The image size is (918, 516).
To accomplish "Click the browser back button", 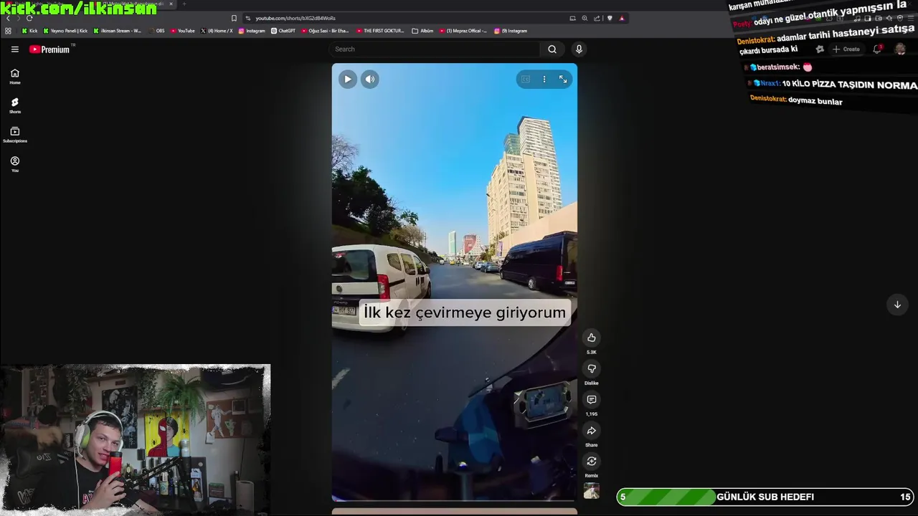I will click(x=8, y=18).
